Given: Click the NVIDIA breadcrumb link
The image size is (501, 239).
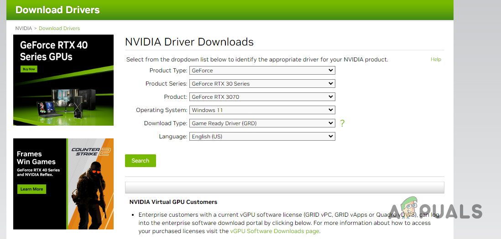Looking at the screenshot, I should click(24, 28).
